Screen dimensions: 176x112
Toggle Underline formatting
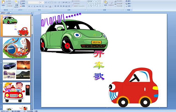[x=34, y=6]
